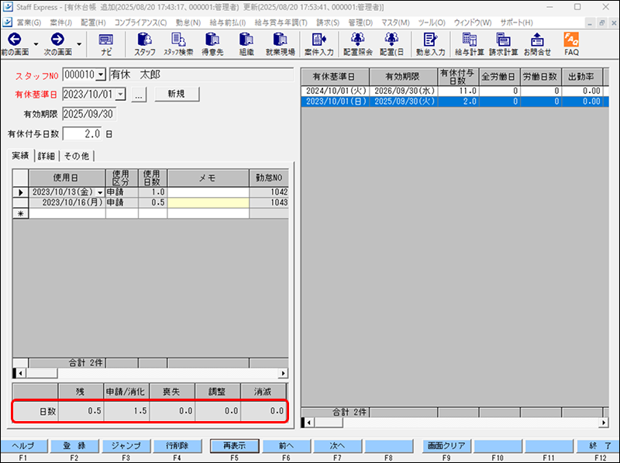The image size is (620, 463).
Task: Click the 前へ F6 button
Action: (286, 446)
